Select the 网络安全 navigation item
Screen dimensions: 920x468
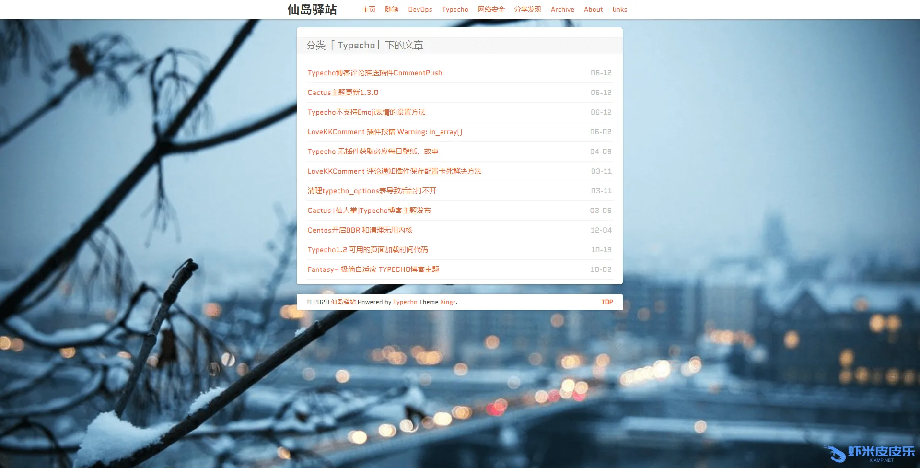point(491,10)
